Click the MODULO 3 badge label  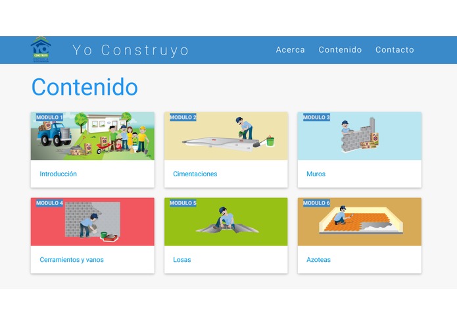[316, 117]
